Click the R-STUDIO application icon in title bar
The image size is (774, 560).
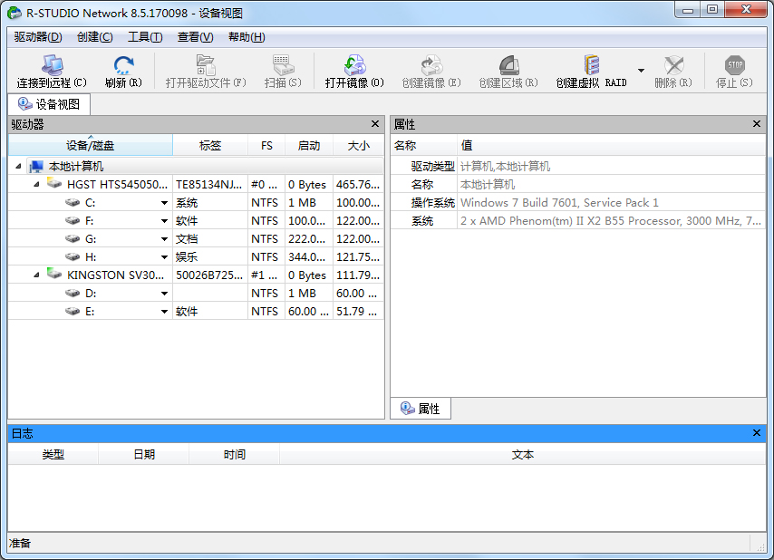click(x=15, y=13)
